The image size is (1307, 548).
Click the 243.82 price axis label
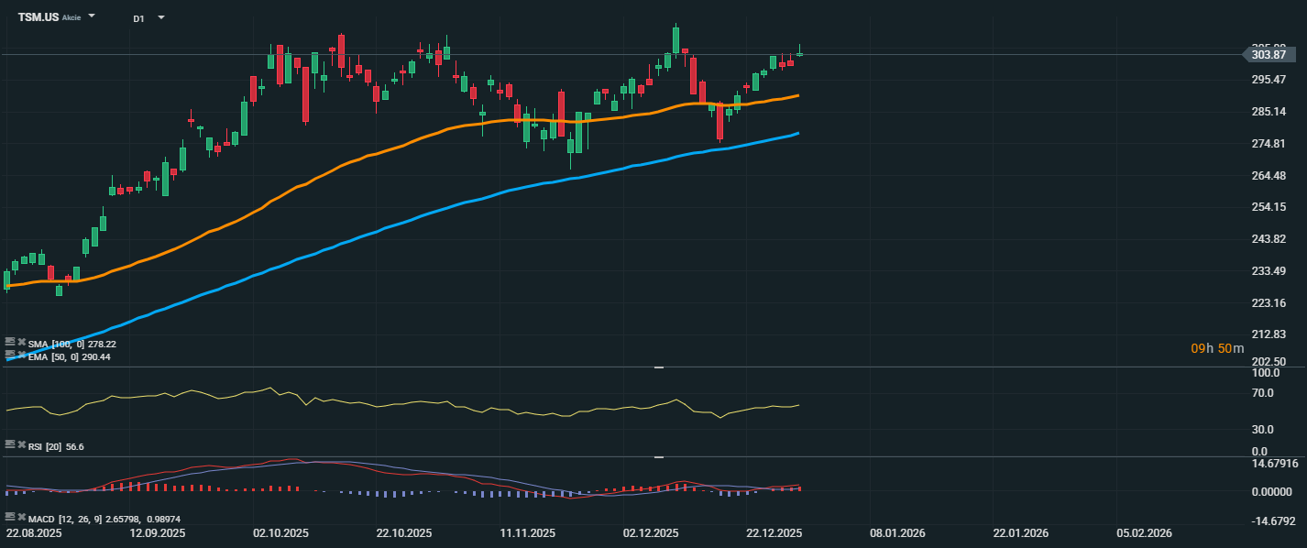[x=1269, y=239]
